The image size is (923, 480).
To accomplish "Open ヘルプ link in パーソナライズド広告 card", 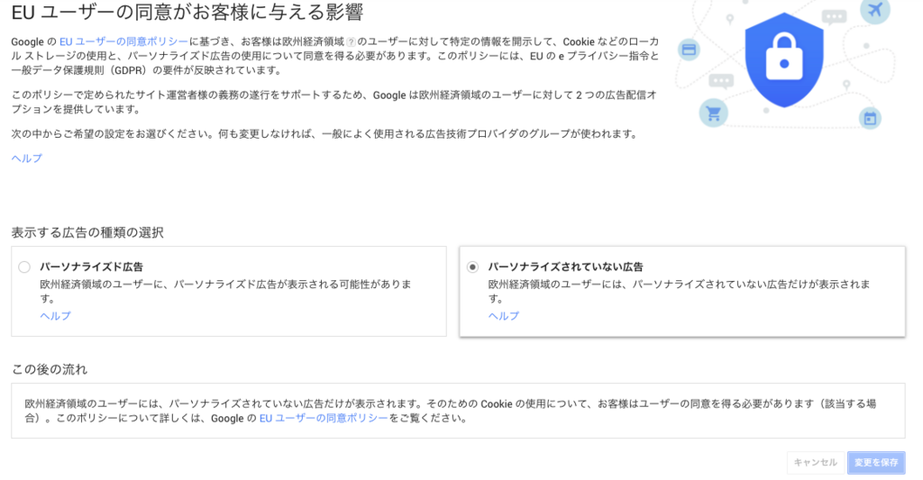I will click(55, 316).
